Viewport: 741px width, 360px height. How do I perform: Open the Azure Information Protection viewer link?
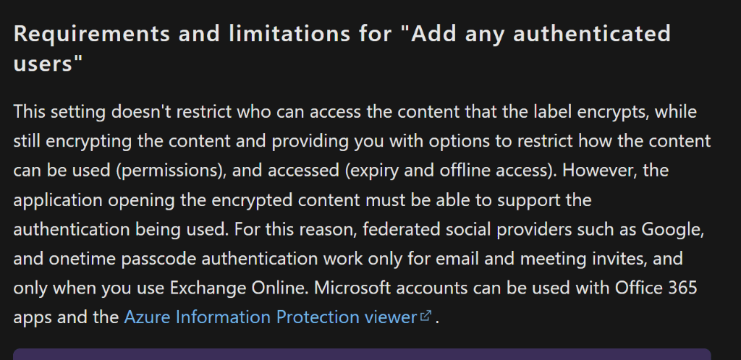tap(269, 317)
